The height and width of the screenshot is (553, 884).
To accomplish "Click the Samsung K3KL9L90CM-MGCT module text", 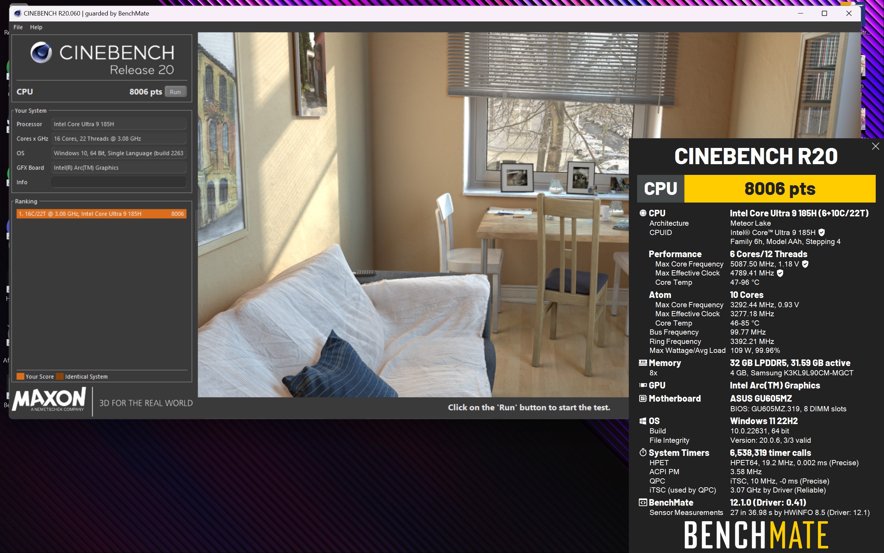I will point(791,373).
